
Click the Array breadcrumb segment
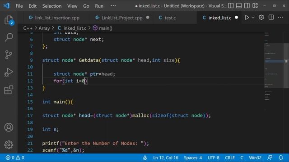pyautogui.click(x=44, y=28)
